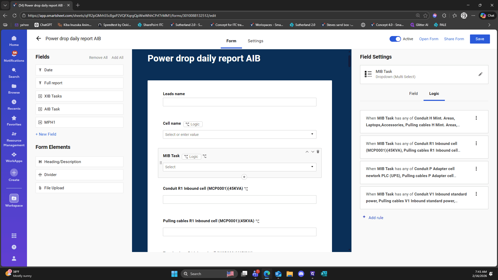
Task: Open options for Conduit V1 Inbound standard rule
Action: tap(476, 194)
